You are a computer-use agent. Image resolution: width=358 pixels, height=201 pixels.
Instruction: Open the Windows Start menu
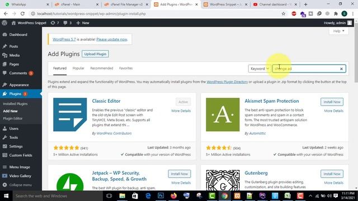(6, 196)
